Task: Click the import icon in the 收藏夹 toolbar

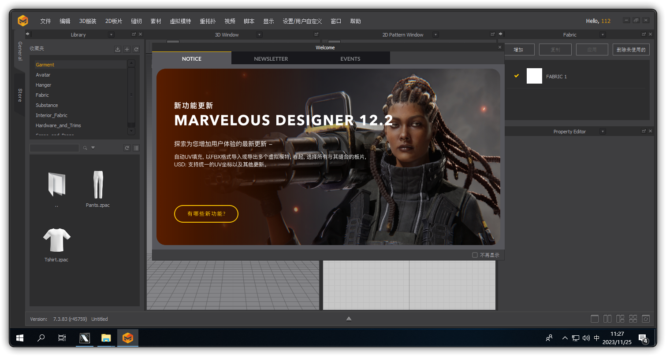Action: 118,49
